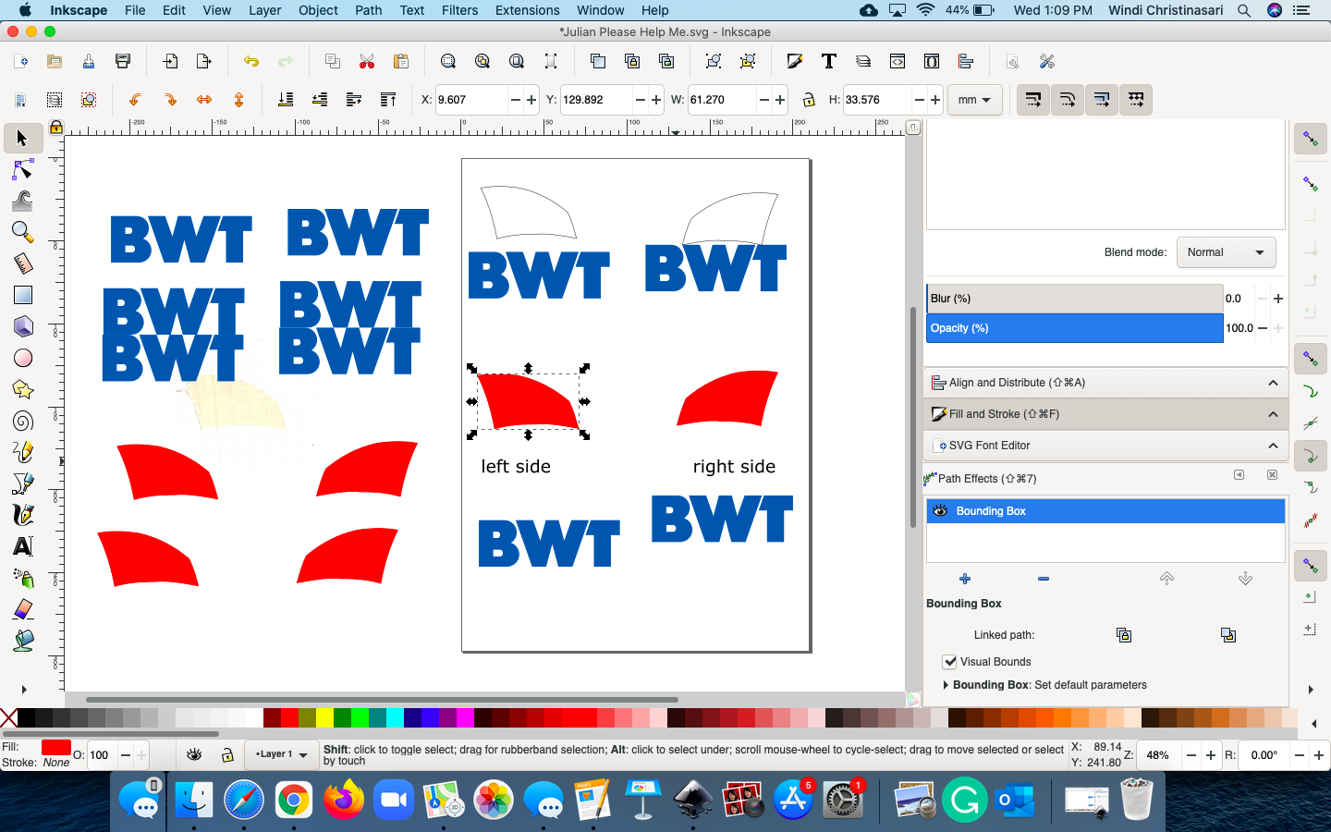
Task: Expand Bounding Box default parameters
Action: [x=946, y=685]
